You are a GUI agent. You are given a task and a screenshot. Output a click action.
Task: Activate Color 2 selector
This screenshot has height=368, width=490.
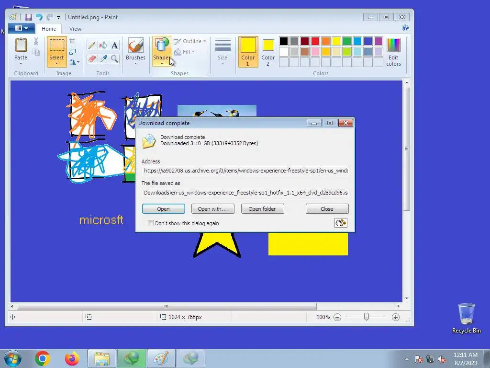268,52
